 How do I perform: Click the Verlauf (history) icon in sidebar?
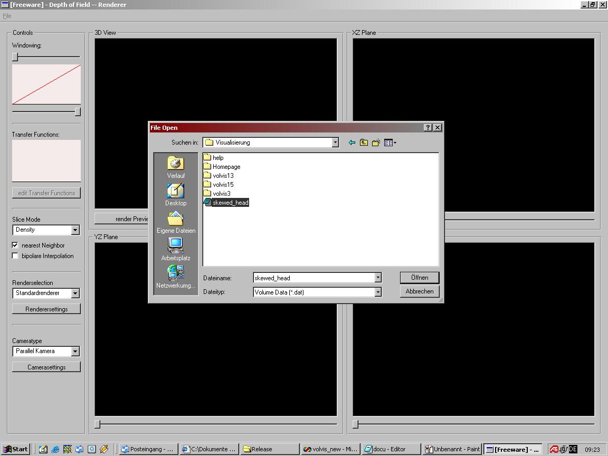(x=176, y=164)
